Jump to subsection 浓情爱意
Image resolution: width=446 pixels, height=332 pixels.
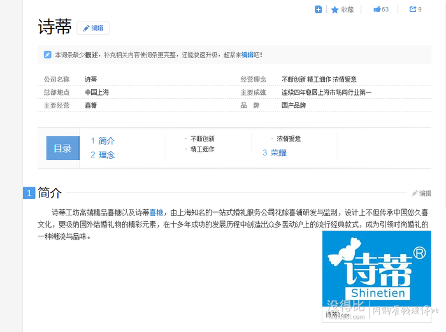[289, 139]
